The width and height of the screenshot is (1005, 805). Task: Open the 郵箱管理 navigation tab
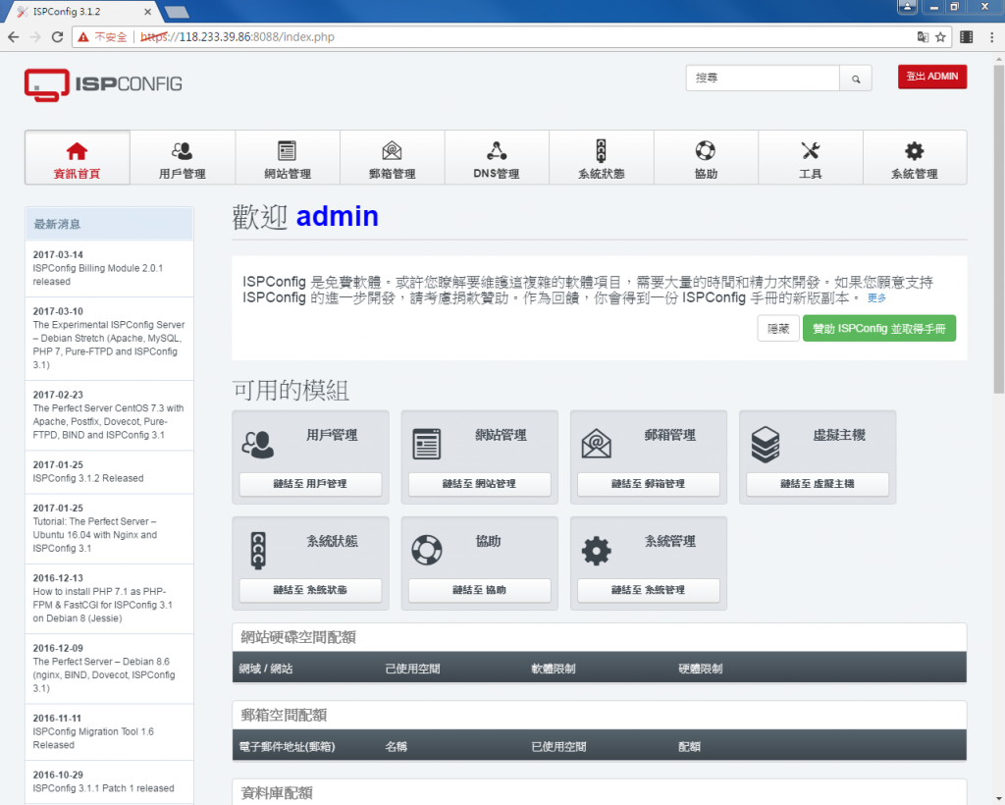(392, 158)
